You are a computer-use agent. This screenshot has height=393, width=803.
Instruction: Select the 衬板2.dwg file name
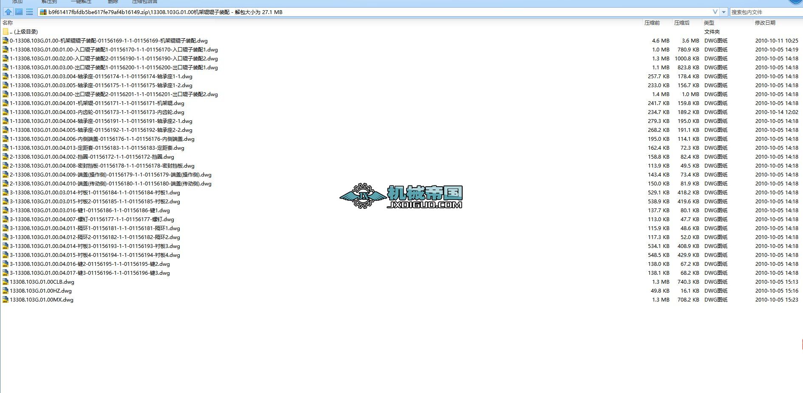tap(95, 202)
